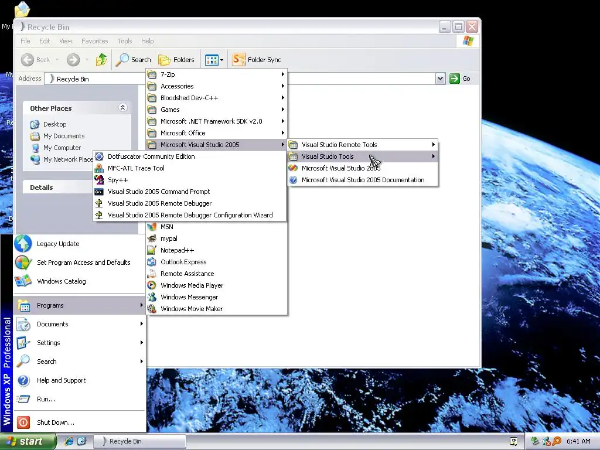
Task: Show Desktop via quick launch icon
Action: click(82, 441)
